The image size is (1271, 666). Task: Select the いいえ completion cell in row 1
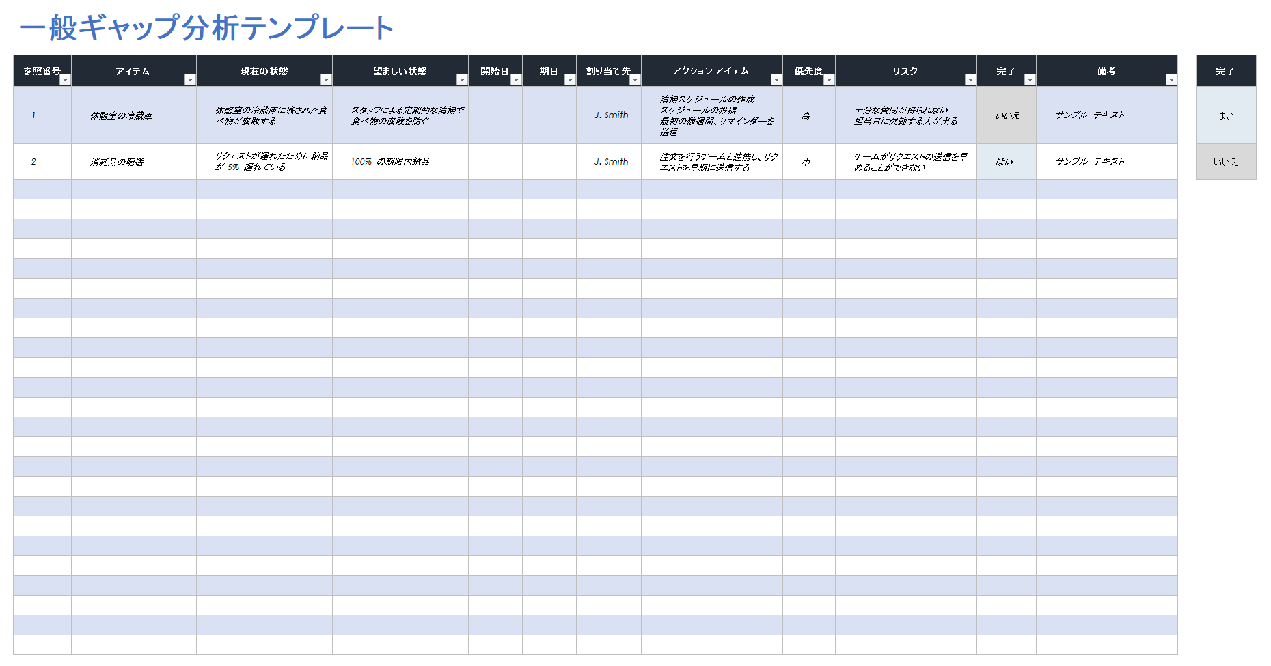point(1007,115)
